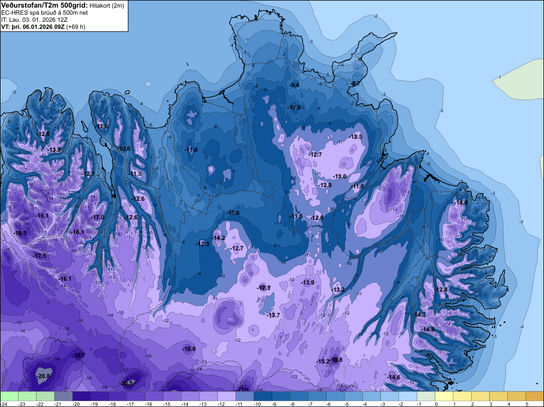
Task: Click the -15.2 temperature value
Action: click(323, 361)
